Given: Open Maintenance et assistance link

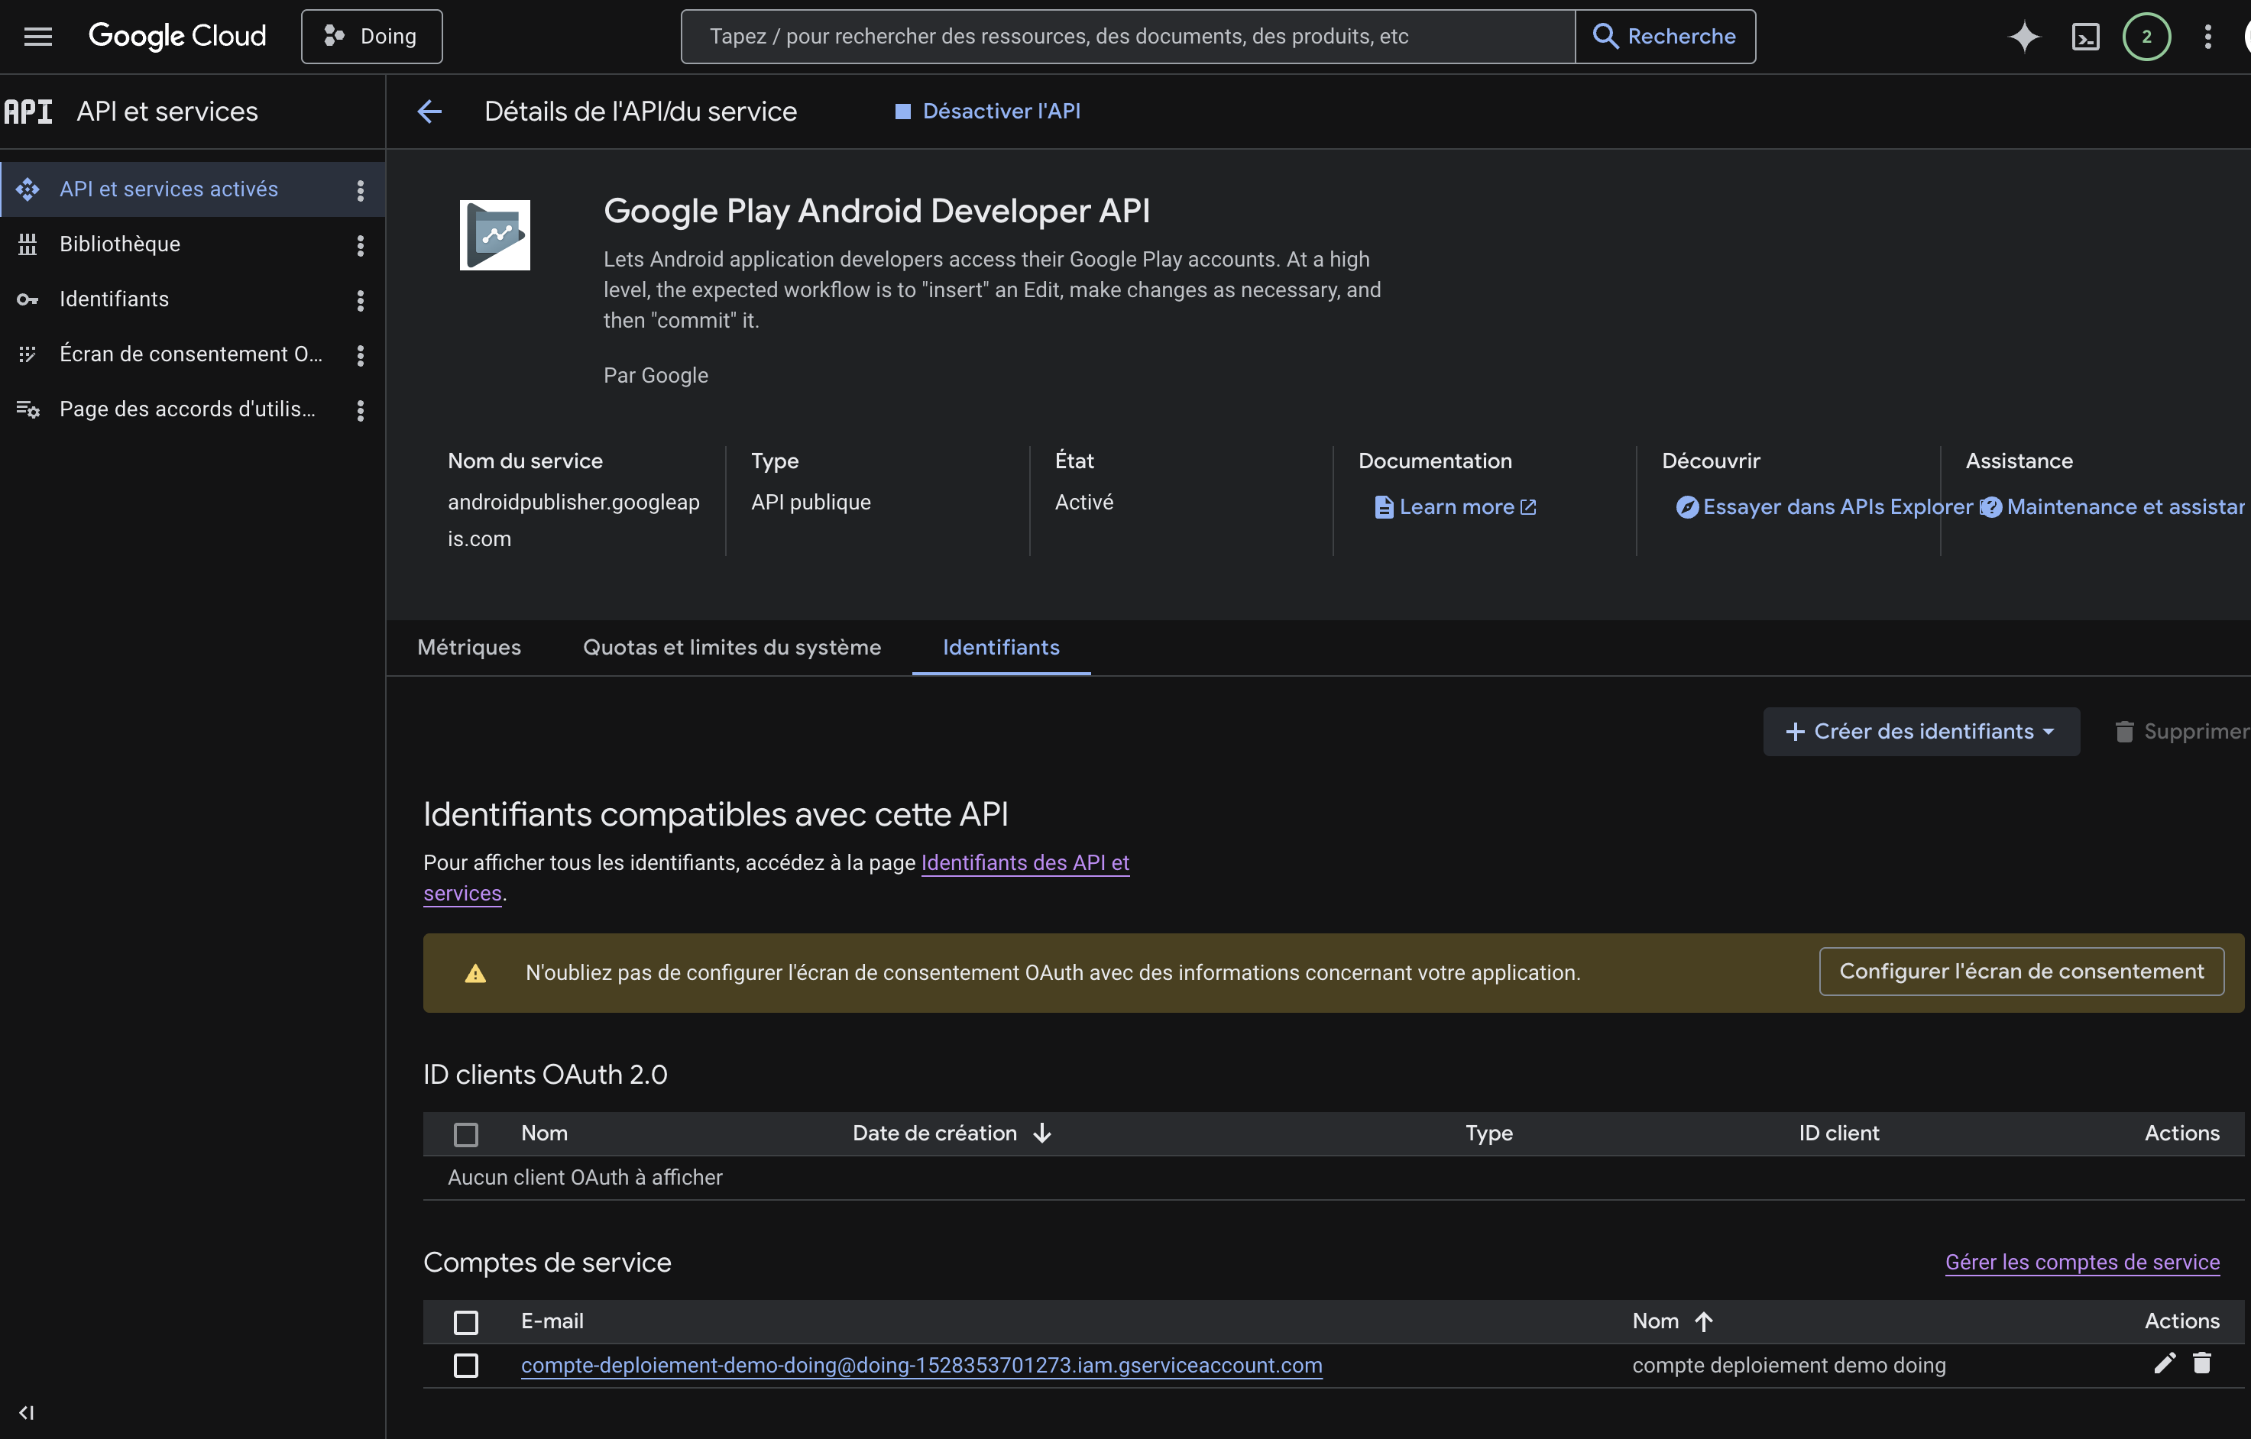Looking at the screenshot, I should pos(2113,506).
